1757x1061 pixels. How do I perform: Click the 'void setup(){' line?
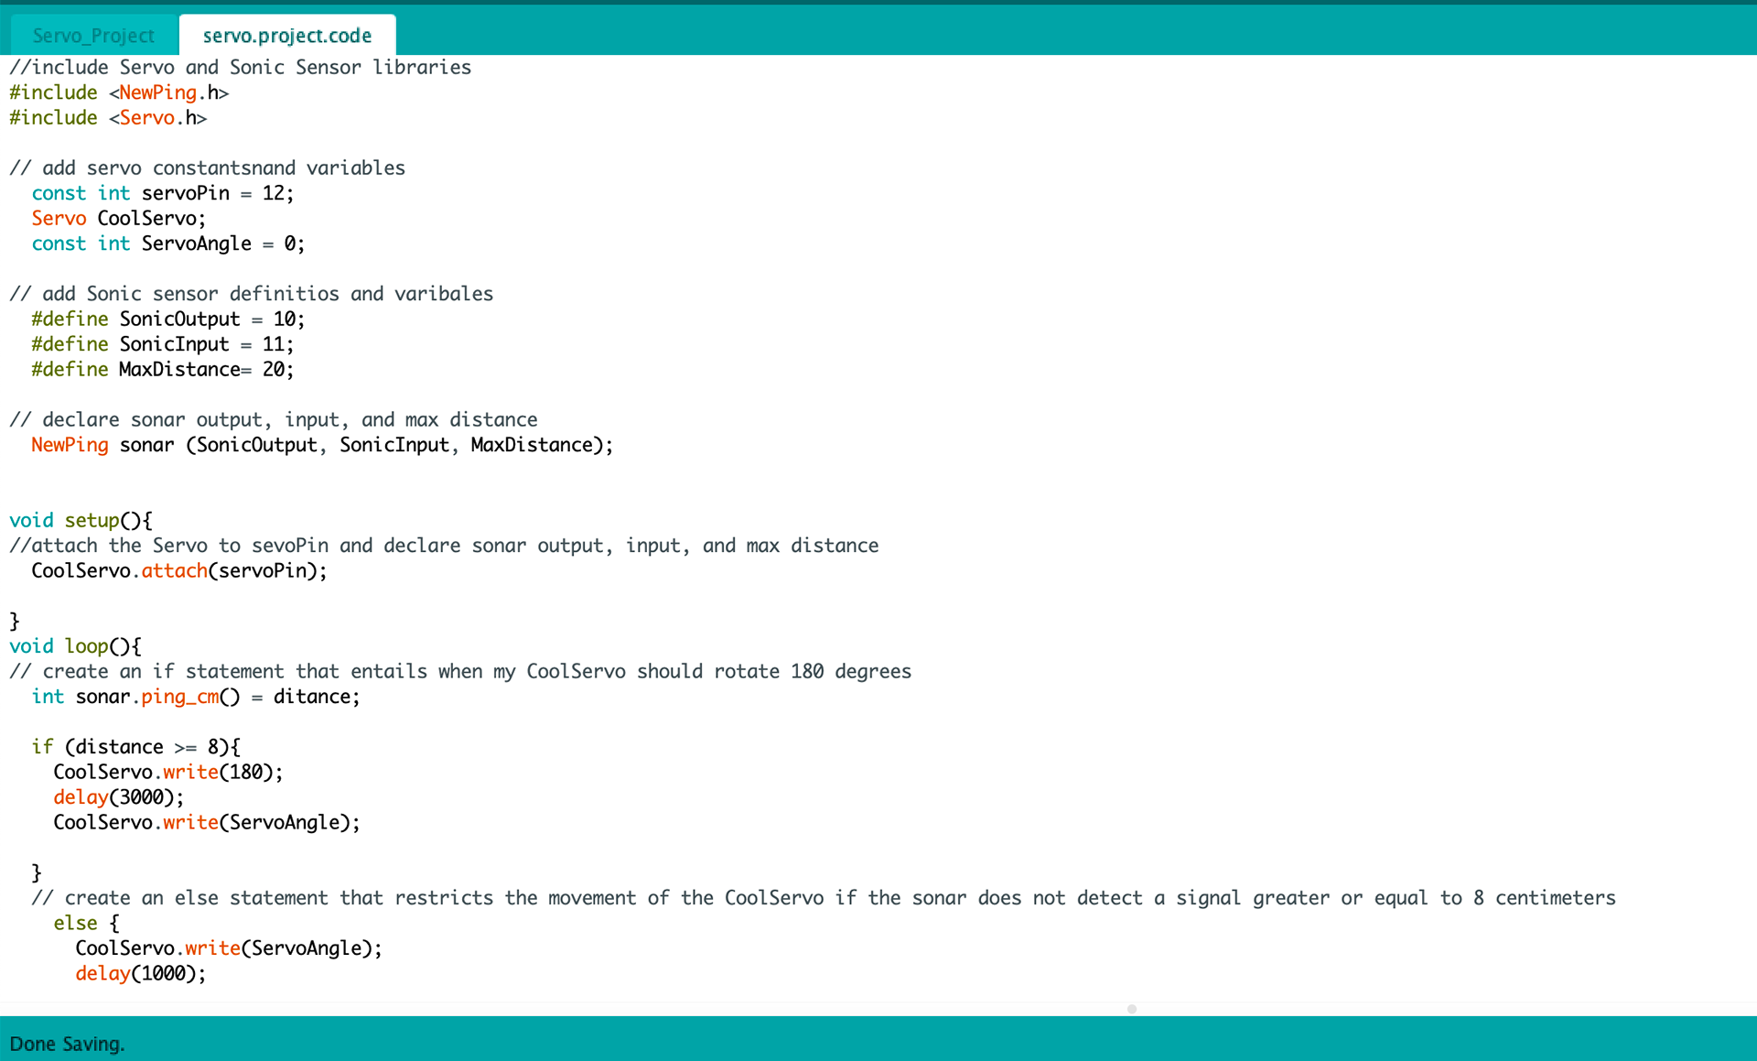click(x=81, y=521)
